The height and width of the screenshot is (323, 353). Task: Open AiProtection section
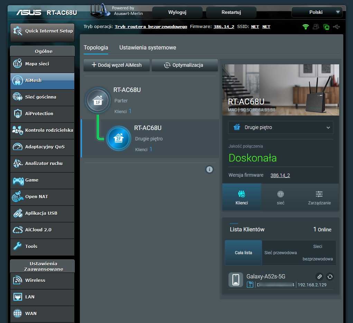pos(42,114)
